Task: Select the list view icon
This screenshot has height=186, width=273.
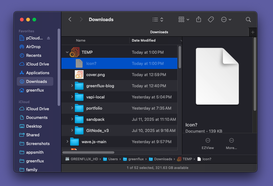Action: click(x=156, y=19)
